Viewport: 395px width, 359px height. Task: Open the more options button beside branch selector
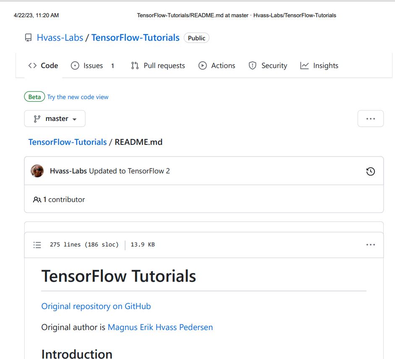click(371, 118)
